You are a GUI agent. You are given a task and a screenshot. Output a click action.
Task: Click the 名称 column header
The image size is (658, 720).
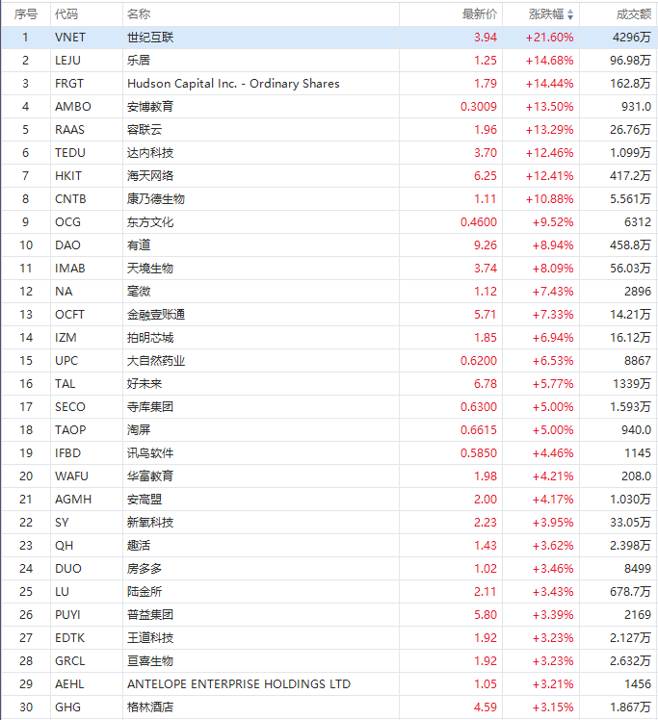tap(139, 14)
